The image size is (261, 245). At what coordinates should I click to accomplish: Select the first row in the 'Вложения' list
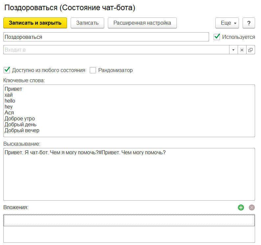129,220
